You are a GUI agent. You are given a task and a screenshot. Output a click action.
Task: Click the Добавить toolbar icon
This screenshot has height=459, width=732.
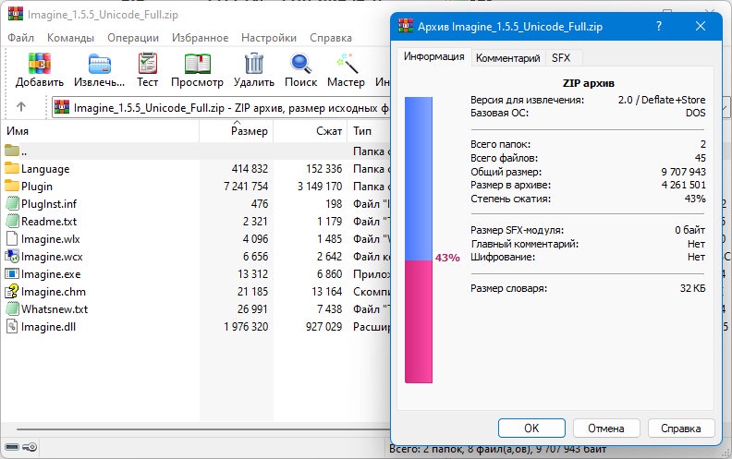(39, 64)
